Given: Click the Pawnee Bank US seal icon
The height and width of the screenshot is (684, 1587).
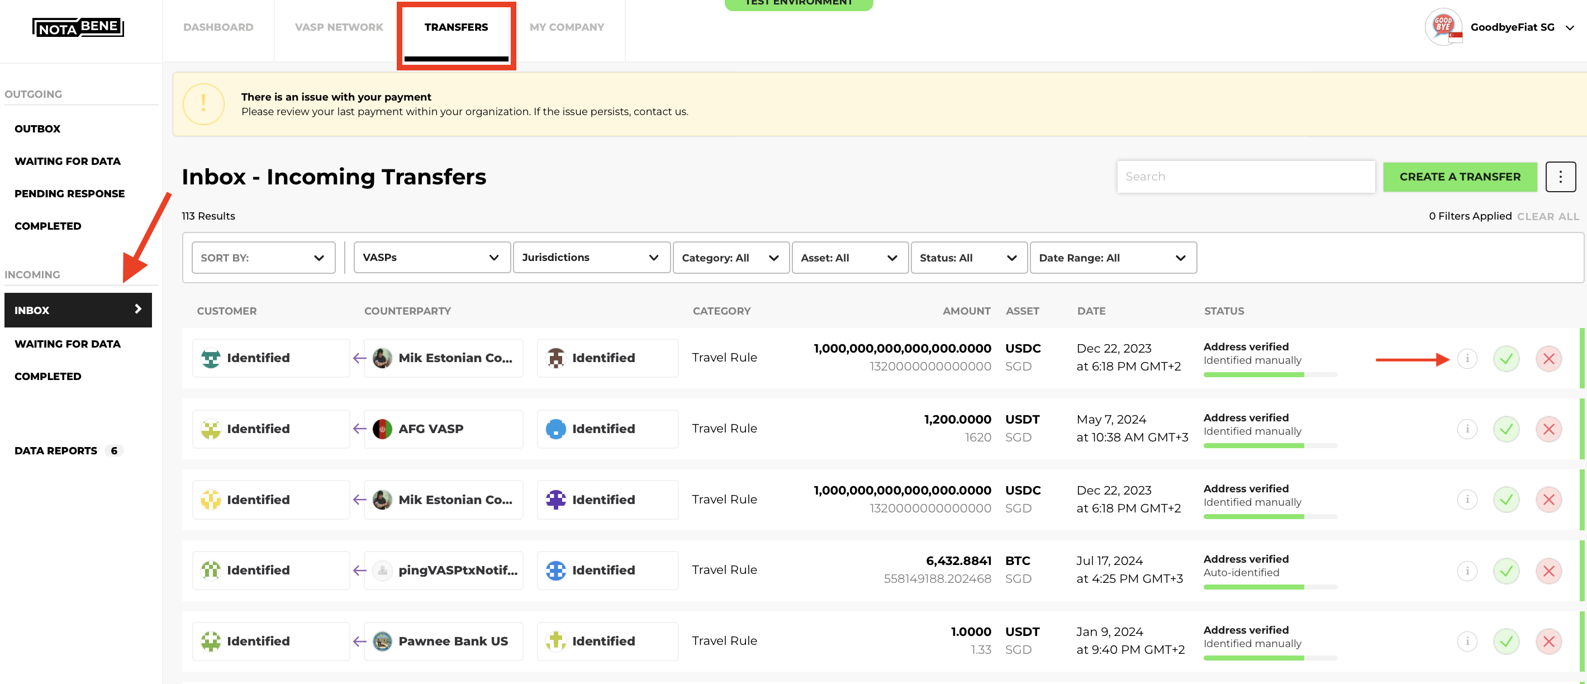Looking at the screenshot, I should pos(383,642).
